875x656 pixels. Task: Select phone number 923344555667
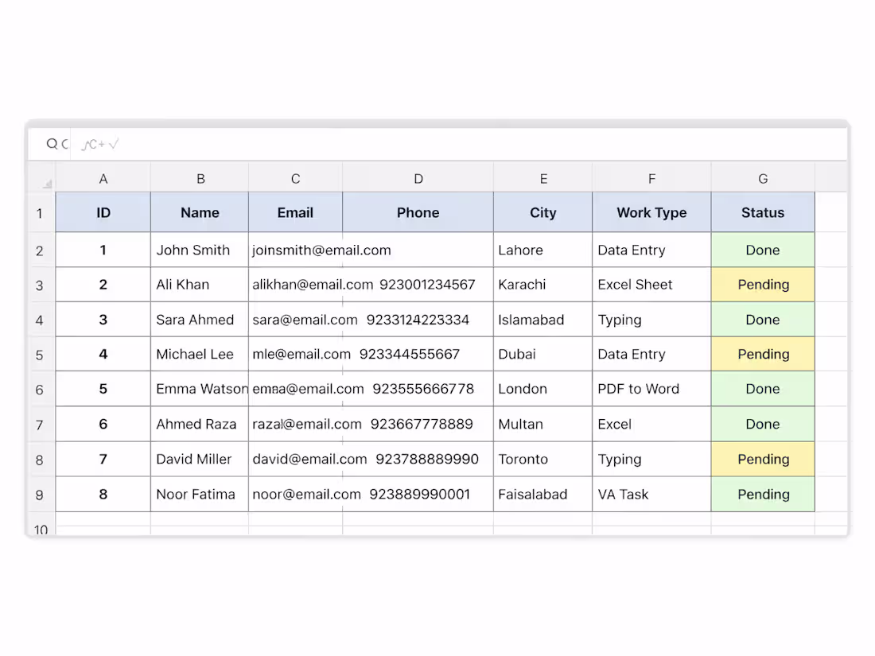[410, 354]
